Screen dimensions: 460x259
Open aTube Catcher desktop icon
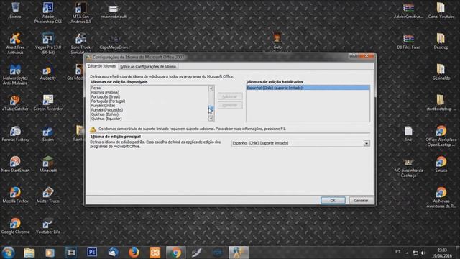[x=15, y=103]
